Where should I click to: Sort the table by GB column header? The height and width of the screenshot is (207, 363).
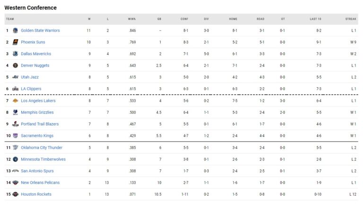tap(159, 19)
